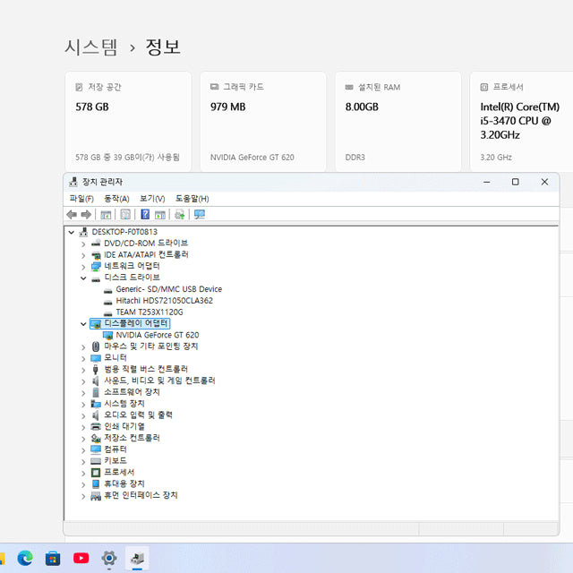Expand the 네트워크 어댑터 node
Screen dimensions: 573x573
click(83, 267)
